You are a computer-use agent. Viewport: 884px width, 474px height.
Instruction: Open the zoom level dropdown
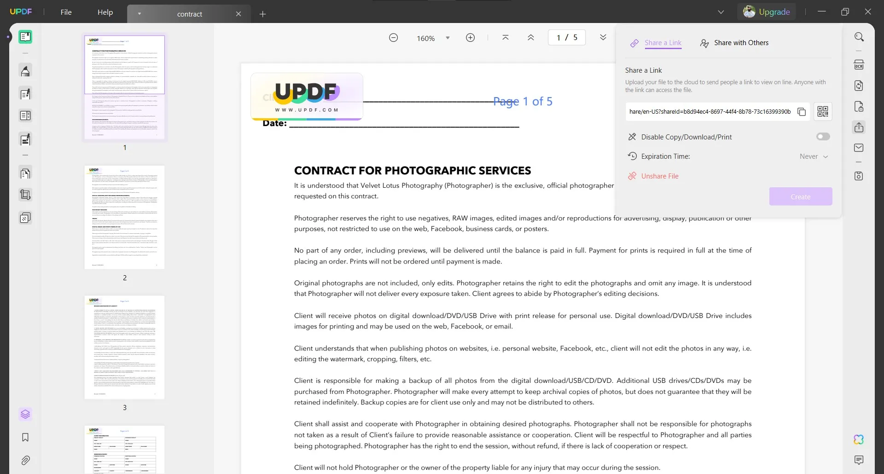(x=448, y=38)
